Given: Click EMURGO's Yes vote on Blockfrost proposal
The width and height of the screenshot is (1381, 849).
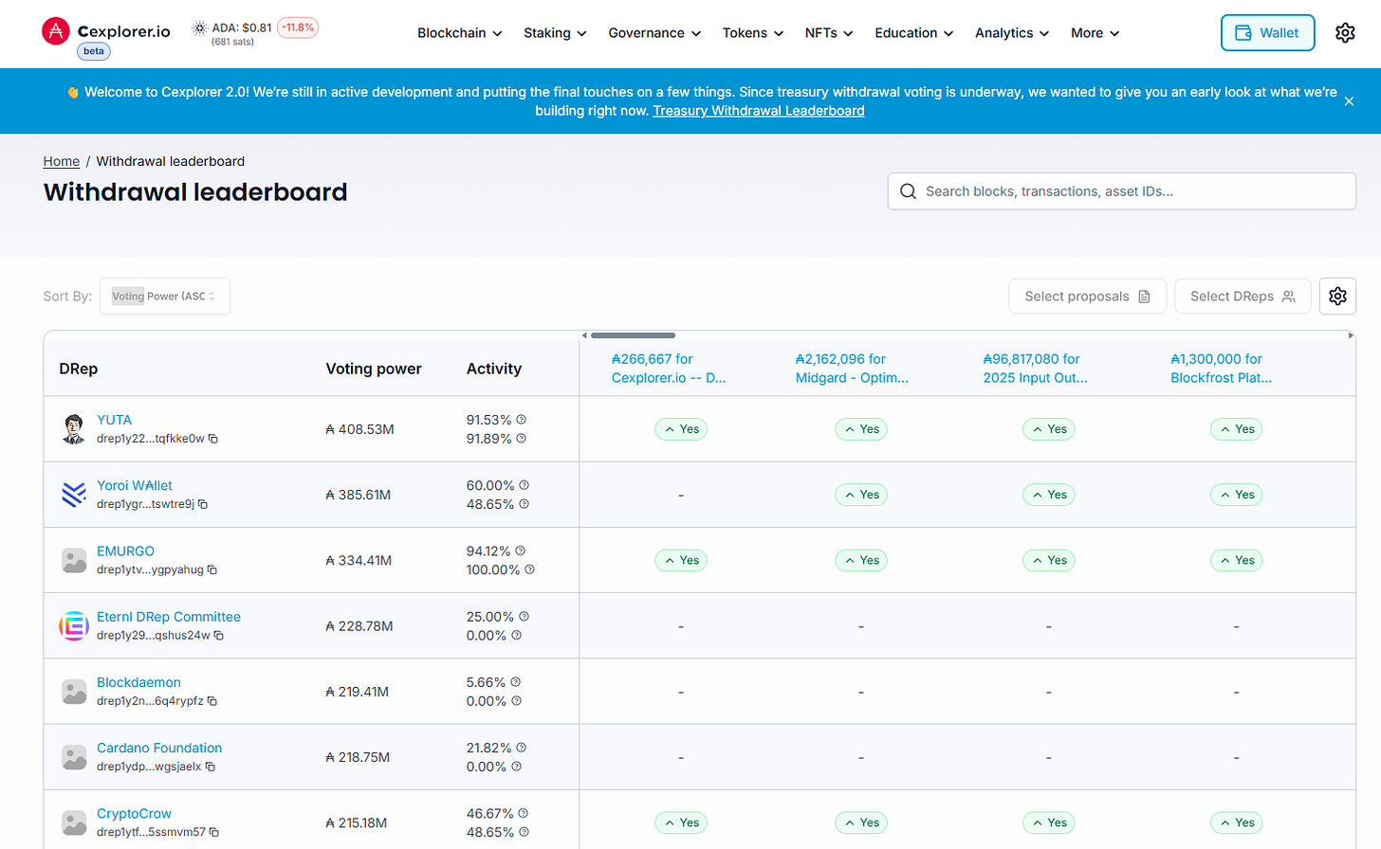Looking at the screenshot, I should pos(1237,560).
